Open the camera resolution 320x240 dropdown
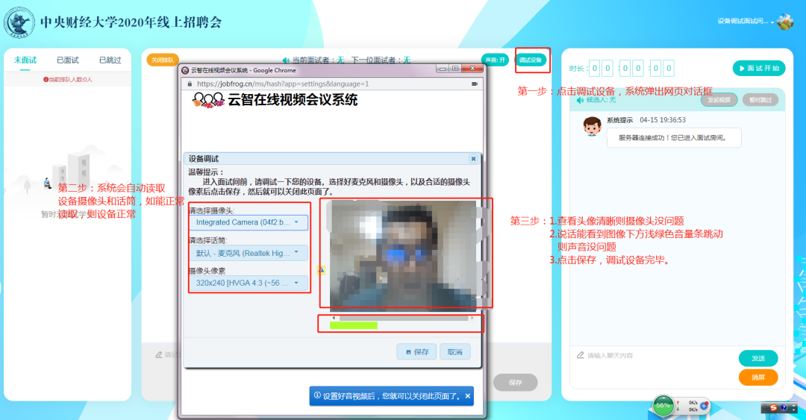The height and width of the screenshot is (420, 806). (x=248, y=283)
